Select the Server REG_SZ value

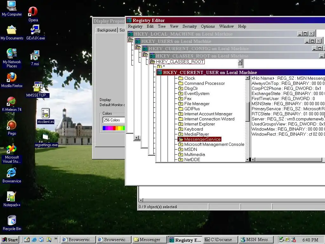(288, 119)
